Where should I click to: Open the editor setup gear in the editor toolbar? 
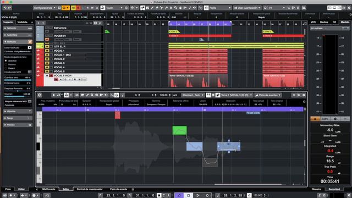304,95
